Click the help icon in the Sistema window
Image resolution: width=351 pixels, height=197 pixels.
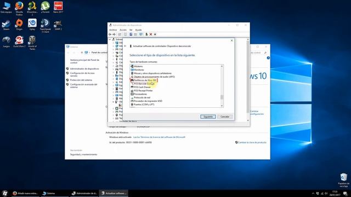tap(268, 58)
